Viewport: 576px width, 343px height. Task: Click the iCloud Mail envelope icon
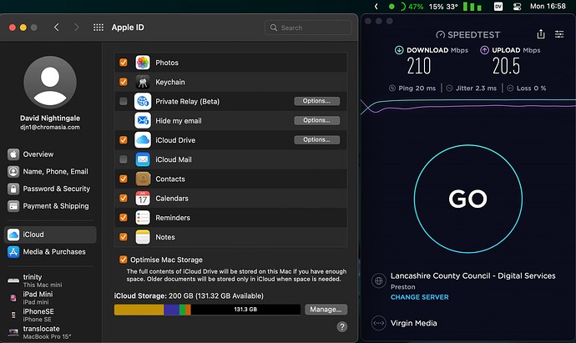tap(143, 159)
